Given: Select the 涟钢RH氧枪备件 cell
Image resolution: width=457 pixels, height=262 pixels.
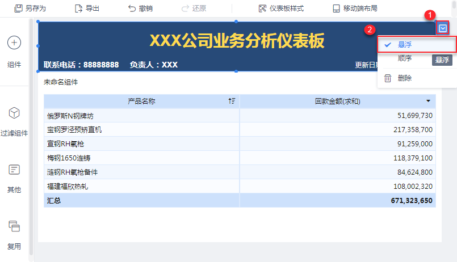Looking at the screenshot, I should (x=142, y=172).
